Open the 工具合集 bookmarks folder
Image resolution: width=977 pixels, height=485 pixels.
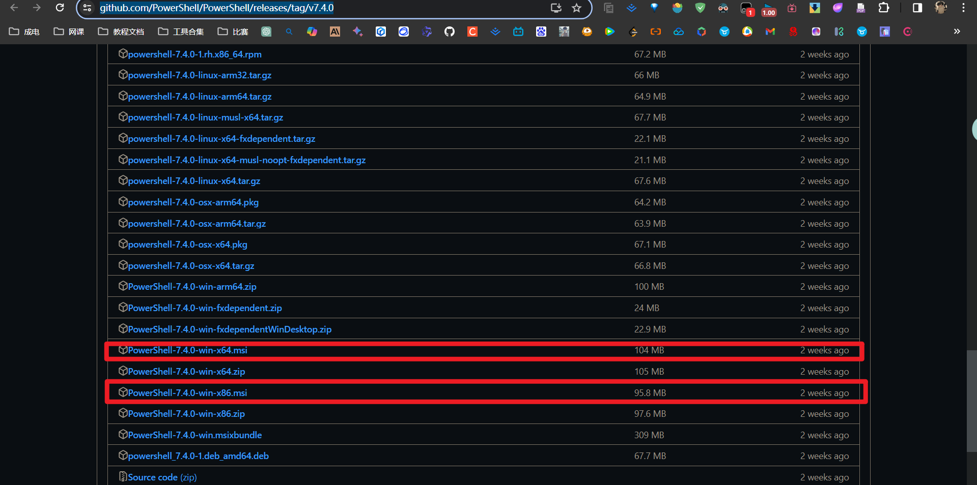[x=181, y=32]
